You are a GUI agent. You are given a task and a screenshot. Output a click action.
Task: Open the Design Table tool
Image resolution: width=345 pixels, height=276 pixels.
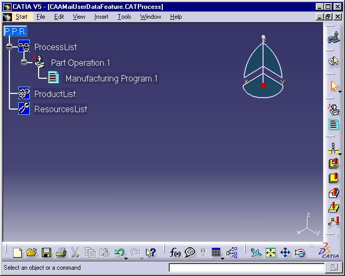point(216,252)
